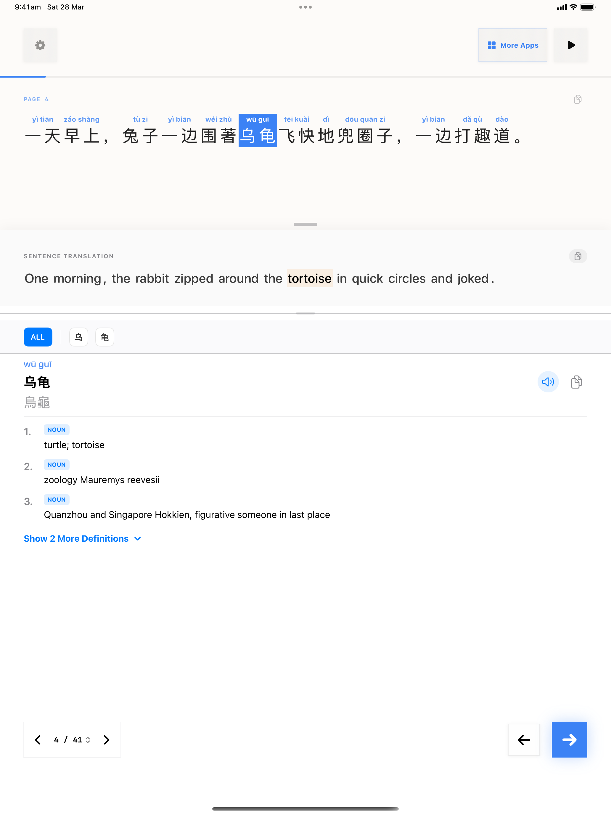
Task: Open the page number picker 4 / 41
Action: pos(72,740)
